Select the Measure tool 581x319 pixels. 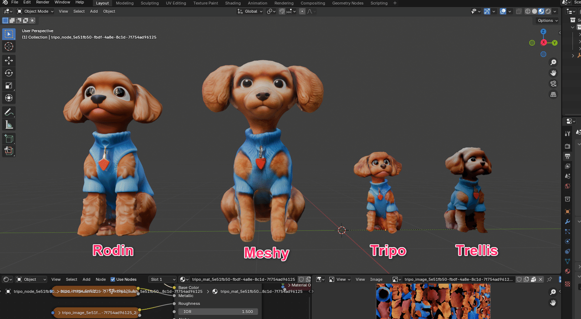(8, 124)
